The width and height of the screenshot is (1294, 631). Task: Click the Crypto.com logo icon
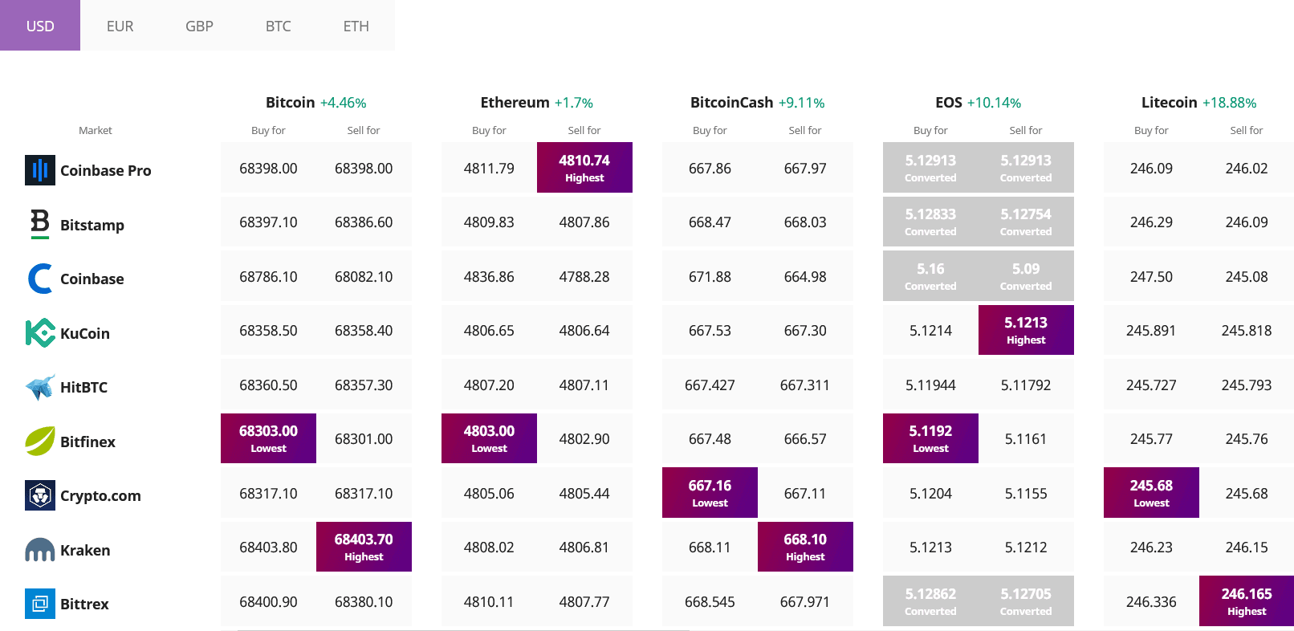coord(39,495)
